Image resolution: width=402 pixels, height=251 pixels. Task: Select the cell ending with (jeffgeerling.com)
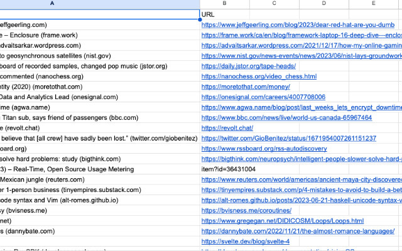[x=100, y=25]
